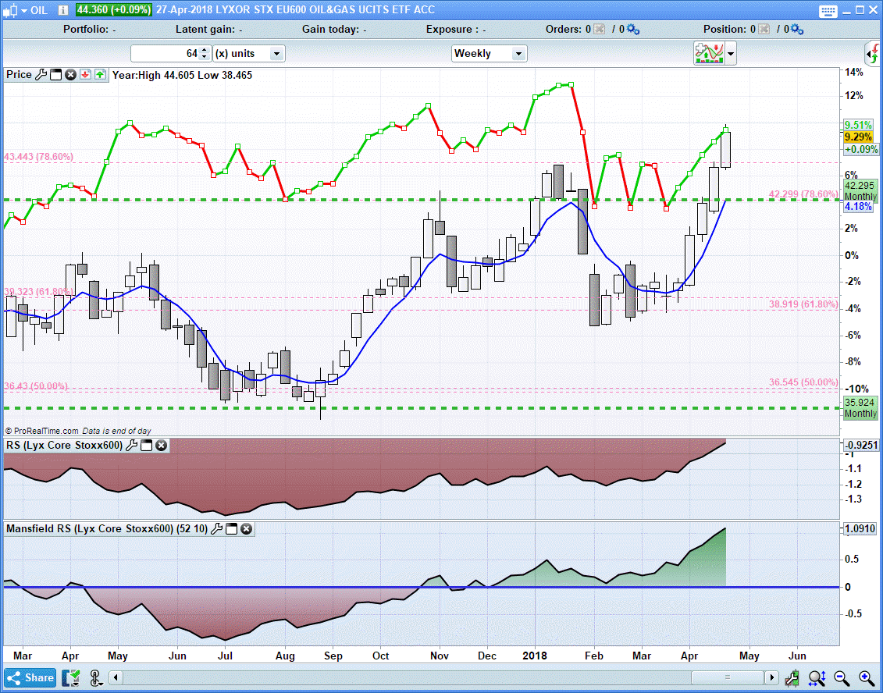The width and height of the screenshot is (883, 693).
Task: Click the chain link charts icon
Action: pos(95,678)
